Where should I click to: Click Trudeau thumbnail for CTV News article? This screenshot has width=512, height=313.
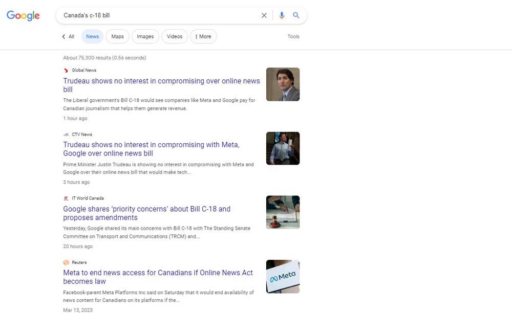point(283,148)
